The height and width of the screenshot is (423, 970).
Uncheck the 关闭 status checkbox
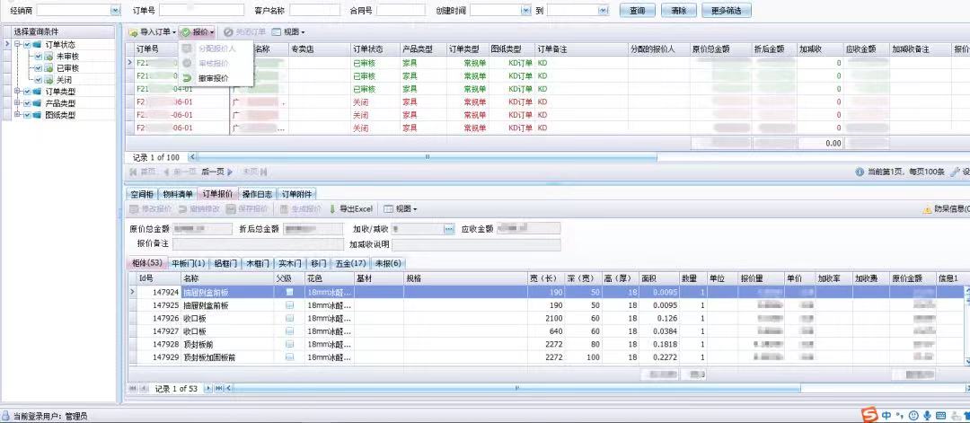click(38, 80)
